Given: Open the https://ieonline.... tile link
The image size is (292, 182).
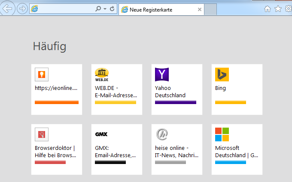Looking at the screenshot, I should (56, 88).
